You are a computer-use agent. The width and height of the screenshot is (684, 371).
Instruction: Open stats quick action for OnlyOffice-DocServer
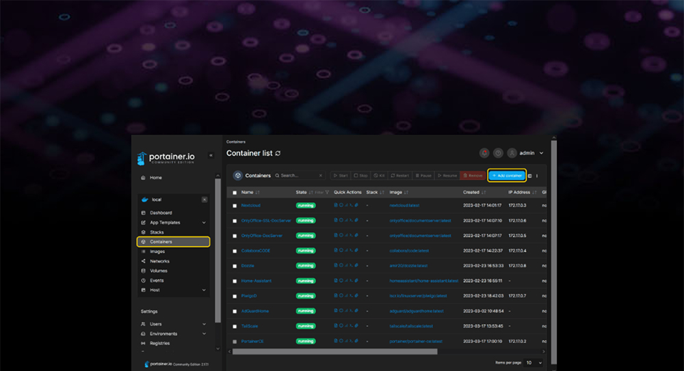pos(346,236)
